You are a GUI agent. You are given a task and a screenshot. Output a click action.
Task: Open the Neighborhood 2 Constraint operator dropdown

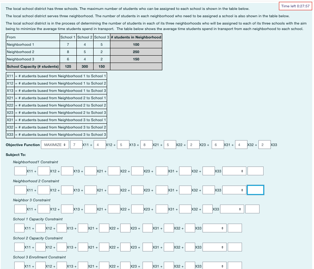tap(234, 190)
